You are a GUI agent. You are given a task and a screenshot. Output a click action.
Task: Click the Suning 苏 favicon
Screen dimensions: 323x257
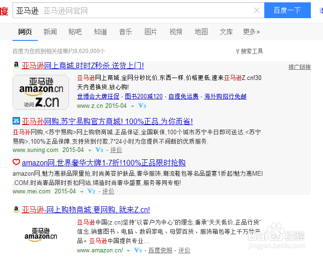[16, 121]
